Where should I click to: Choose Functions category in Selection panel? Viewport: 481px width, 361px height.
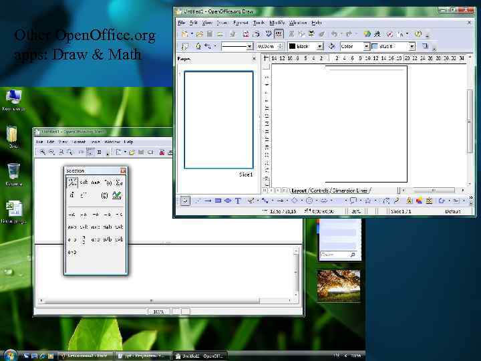[108, 183]
